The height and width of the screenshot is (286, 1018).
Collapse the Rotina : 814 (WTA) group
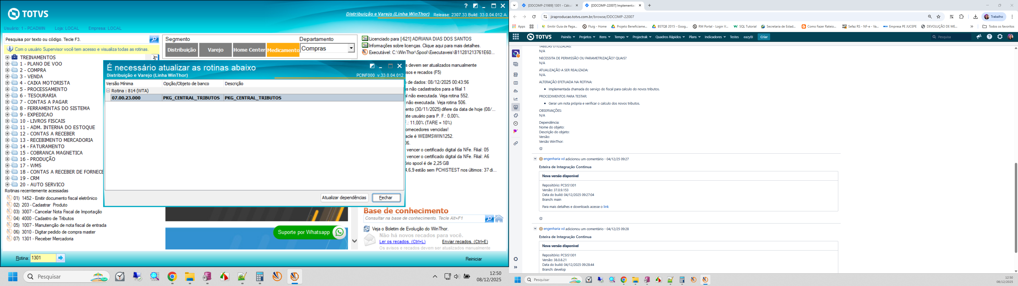pos(108,91)
